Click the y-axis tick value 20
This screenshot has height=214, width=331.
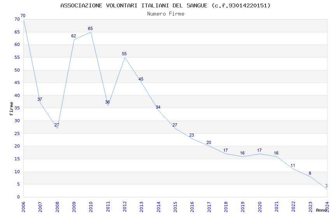click(x=17, y=146)
